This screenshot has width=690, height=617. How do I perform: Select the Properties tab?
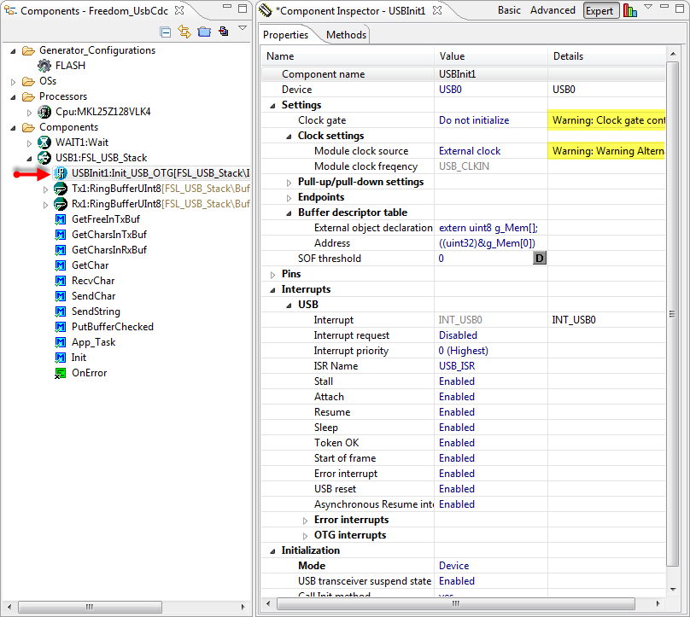(286, 35)
